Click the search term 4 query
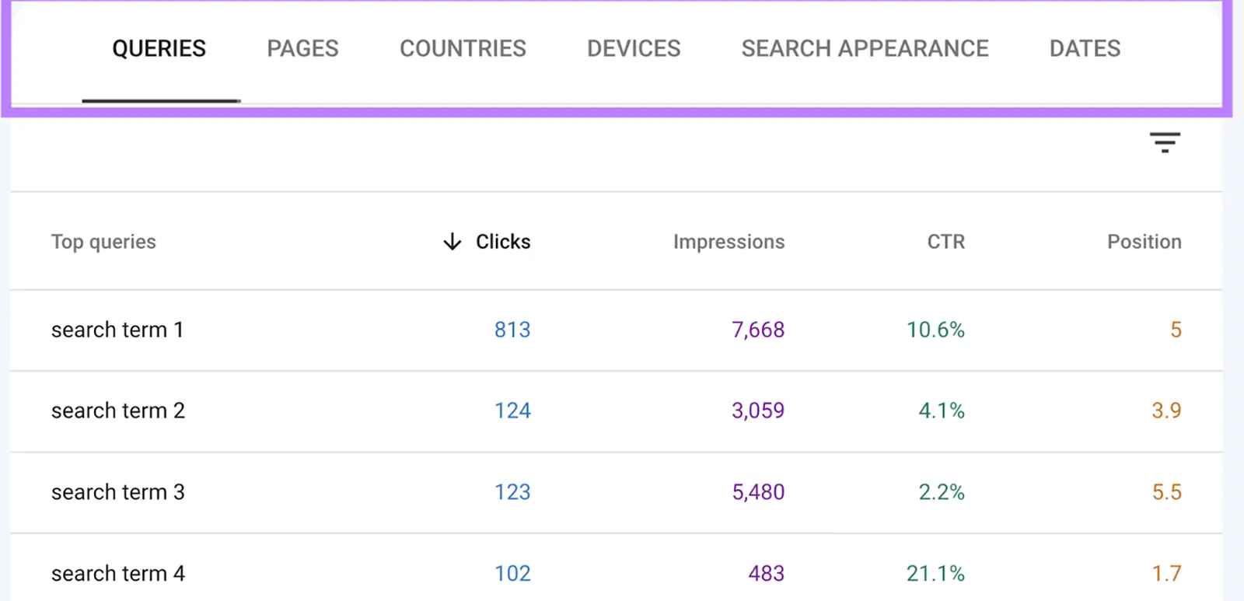Image resolution: width=1244 pixels, height=601 pixels. click(x=118, y=574)
